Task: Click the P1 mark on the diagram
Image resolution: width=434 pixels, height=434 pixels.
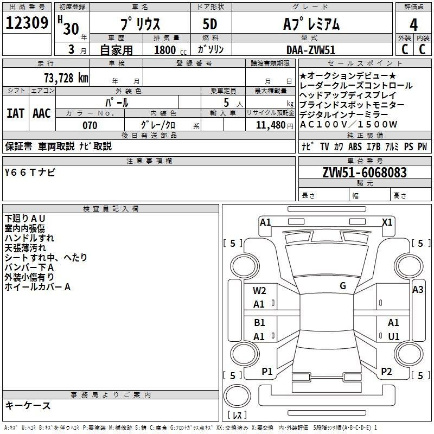Action: 267,372
